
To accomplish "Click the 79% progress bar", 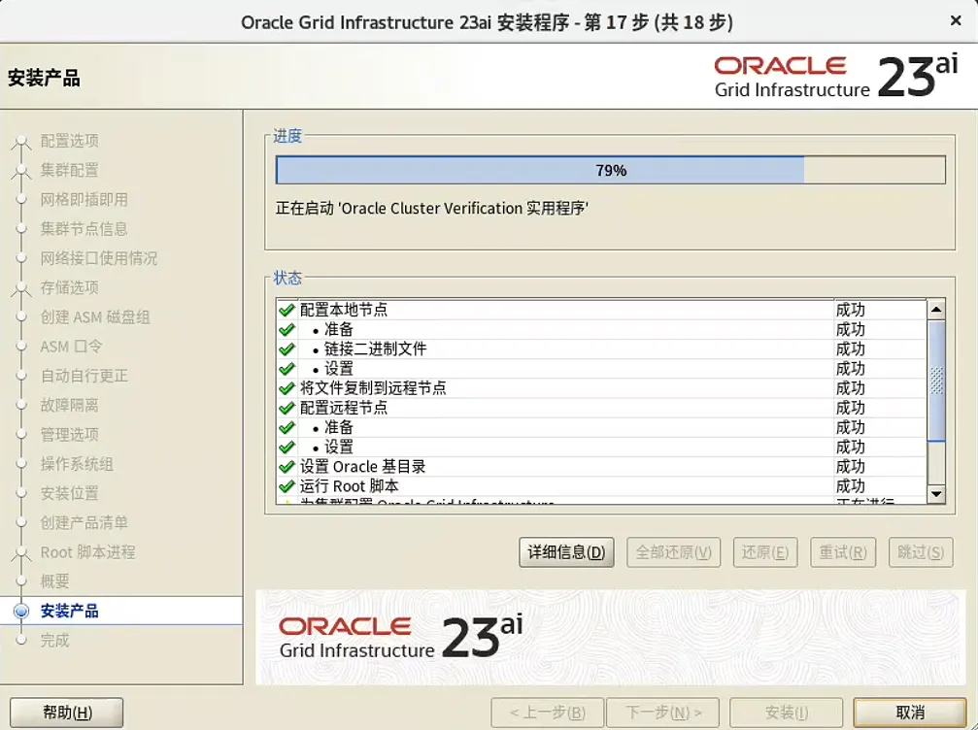I will click(612, 169).
